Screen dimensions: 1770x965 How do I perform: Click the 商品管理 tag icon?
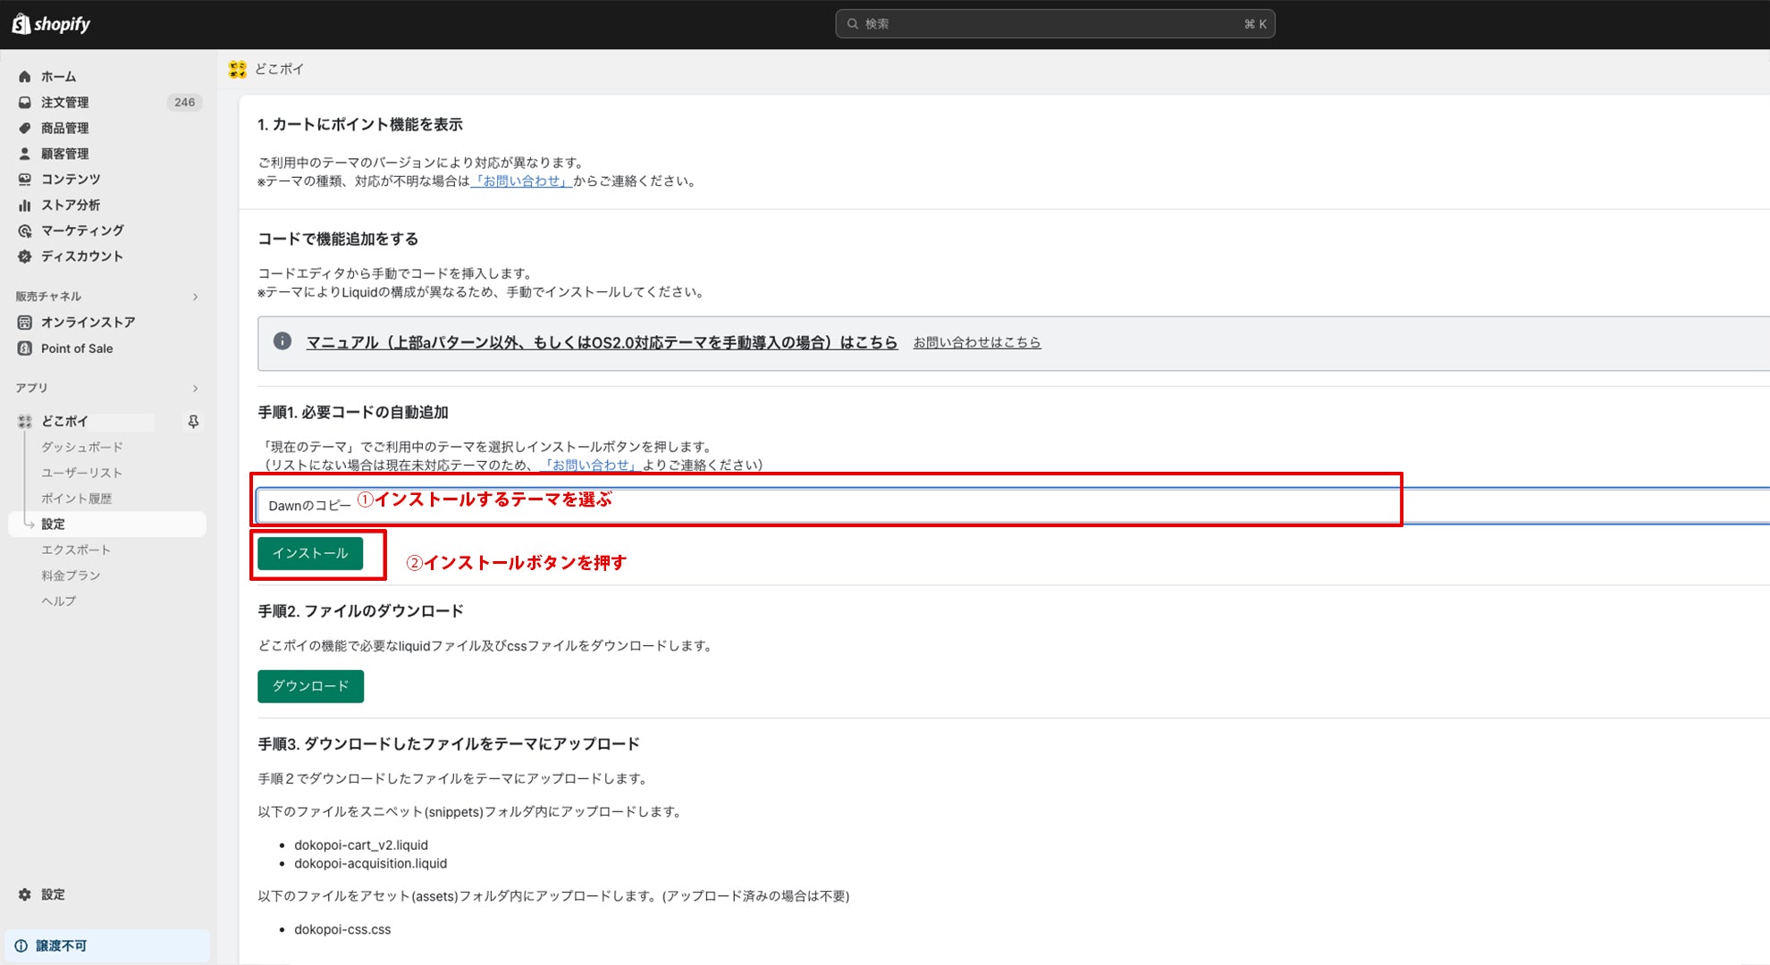point(25,129)
